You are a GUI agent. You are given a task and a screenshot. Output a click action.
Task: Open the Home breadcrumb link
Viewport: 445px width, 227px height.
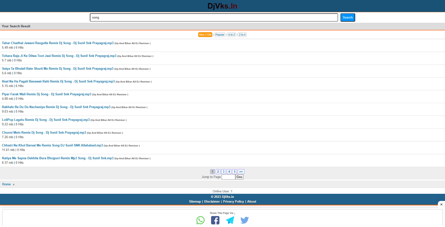click(x=6, y=184)
